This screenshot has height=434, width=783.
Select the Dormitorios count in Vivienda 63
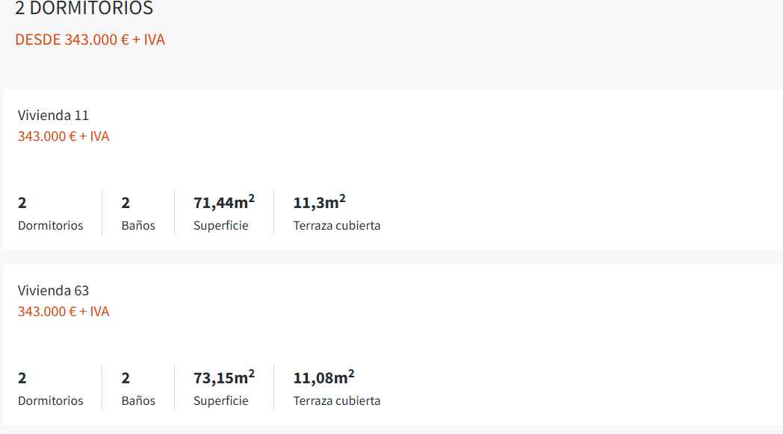point(22,378)
